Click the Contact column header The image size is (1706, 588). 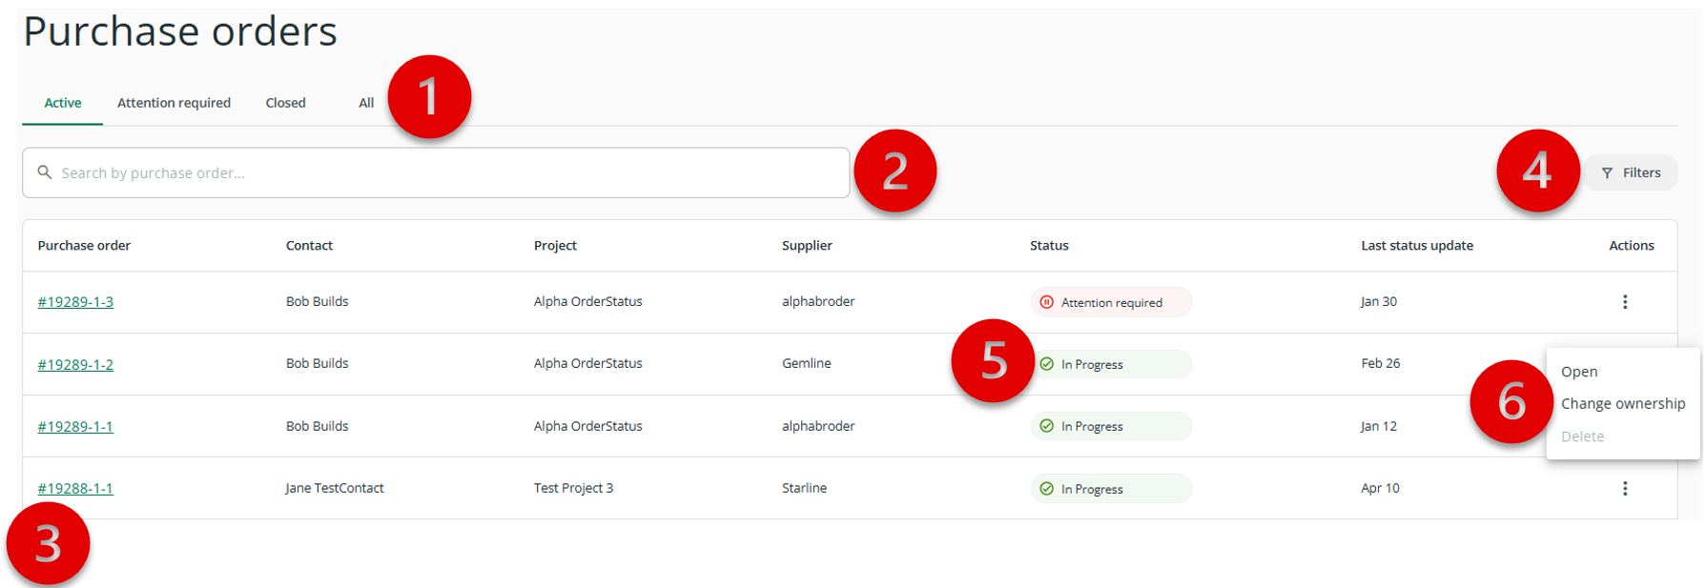click(309, 246)
